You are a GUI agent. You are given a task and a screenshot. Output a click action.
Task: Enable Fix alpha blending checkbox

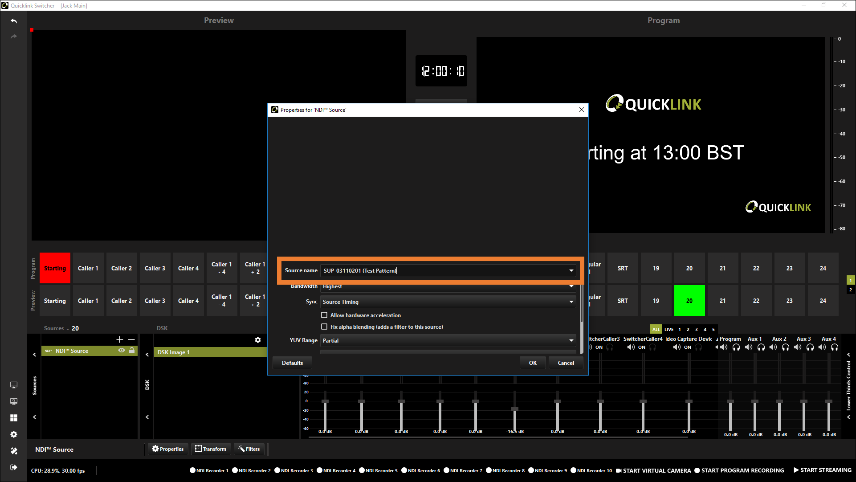[x=324, y=327]
